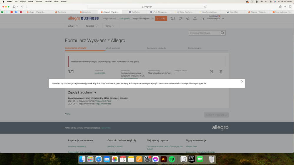Open YouTube pinned tab
Screen dimensions: 294x165
12,12
